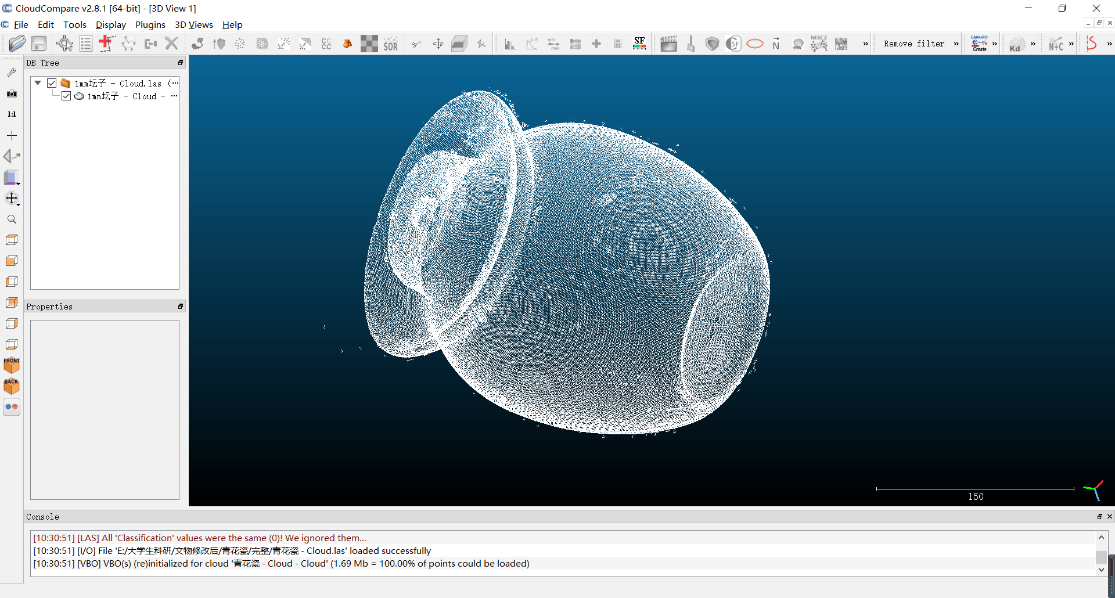The image size is (1115, 598).
Task: Uncheck the '1mm坛子 - Cloud.las' folder checkbox
Action: [52, 83]
